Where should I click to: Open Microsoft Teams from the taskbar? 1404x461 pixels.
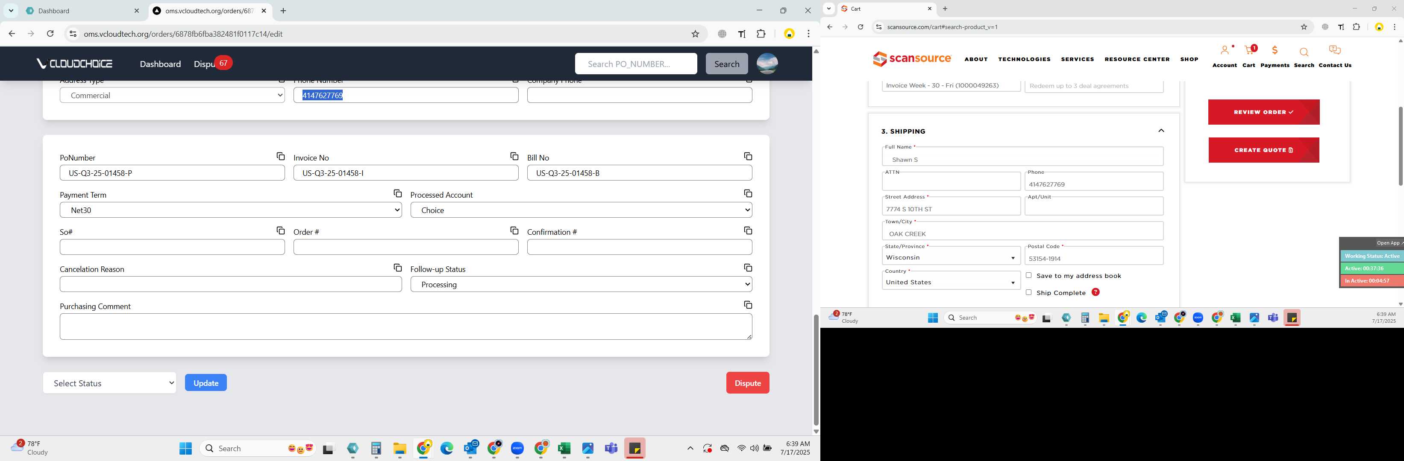tap(611, 449)
